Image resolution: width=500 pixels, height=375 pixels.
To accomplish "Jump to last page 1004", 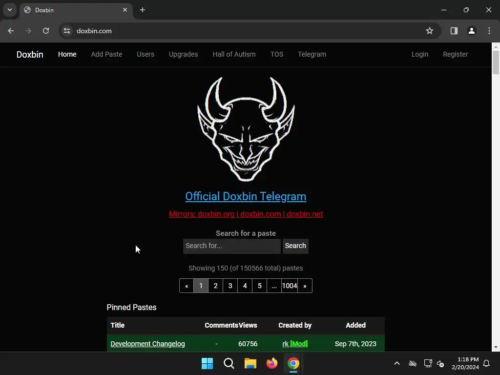I will [x=290, y=286].
